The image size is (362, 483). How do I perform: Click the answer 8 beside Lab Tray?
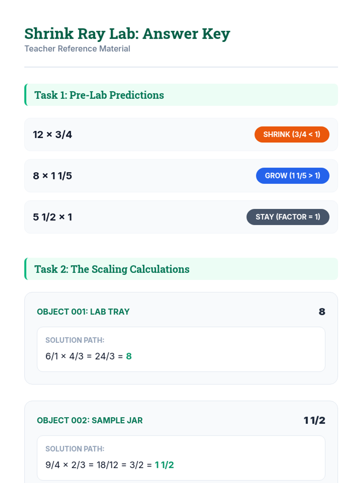[x=322, y=312]
